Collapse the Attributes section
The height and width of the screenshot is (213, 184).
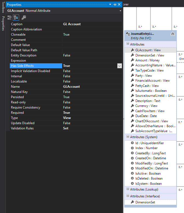coord(128,44)
